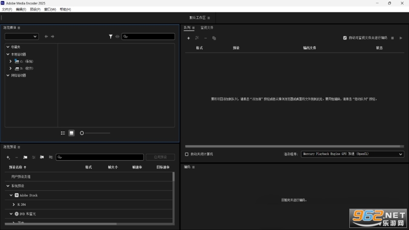Expand the H.264 preset folder

[14, 205]
